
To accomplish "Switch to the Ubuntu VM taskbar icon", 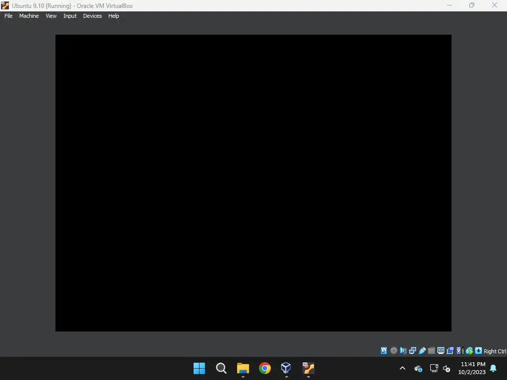I will (x=308, y=368).
